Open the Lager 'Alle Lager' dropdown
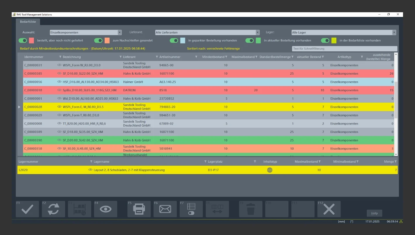The height and width of the screenshot is (235, 415). click(344, 33)
